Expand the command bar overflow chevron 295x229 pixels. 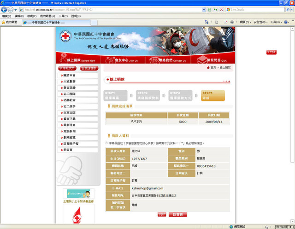pos(293,20)
